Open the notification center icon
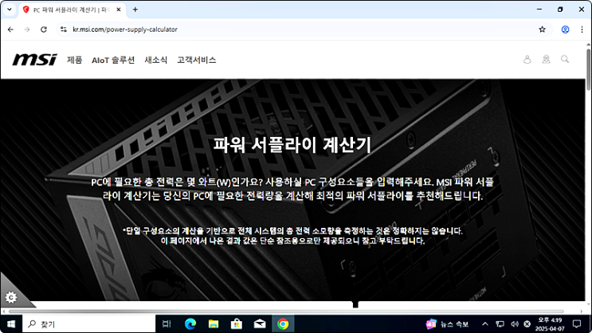The width and height of the screenshot is (592, 333). tap(577, 324)
